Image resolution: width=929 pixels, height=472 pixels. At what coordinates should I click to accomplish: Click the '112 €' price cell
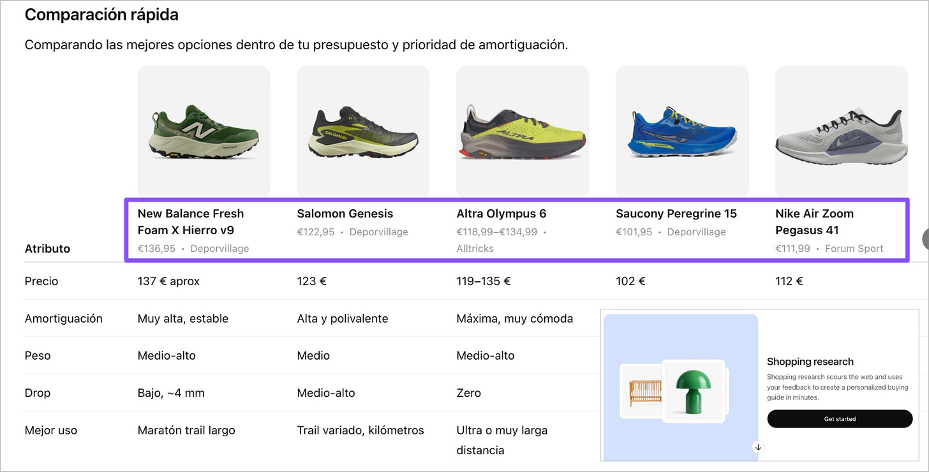pyautogui.click(x=789, y=281)
